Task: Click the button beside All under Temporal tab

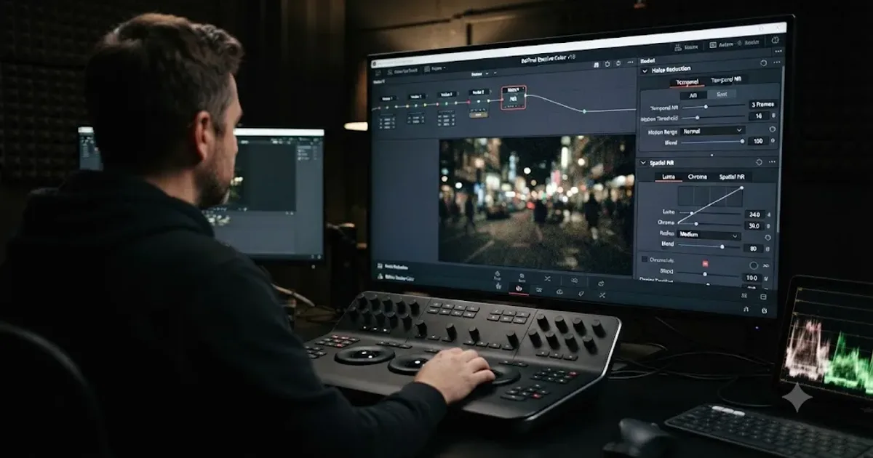Action: point(722,95)
